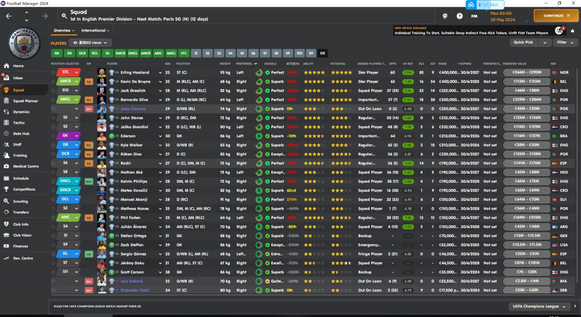Screen dimensions: 581x317
Task: Click Data Hub icon in sidebar
Action: (6, 133)
